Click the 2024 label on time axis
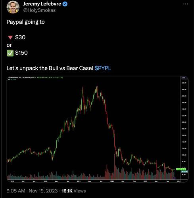 [179, 181]
